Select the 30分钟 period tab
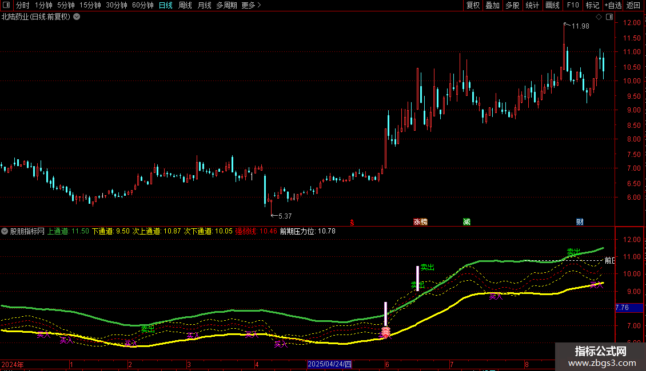 116,5
